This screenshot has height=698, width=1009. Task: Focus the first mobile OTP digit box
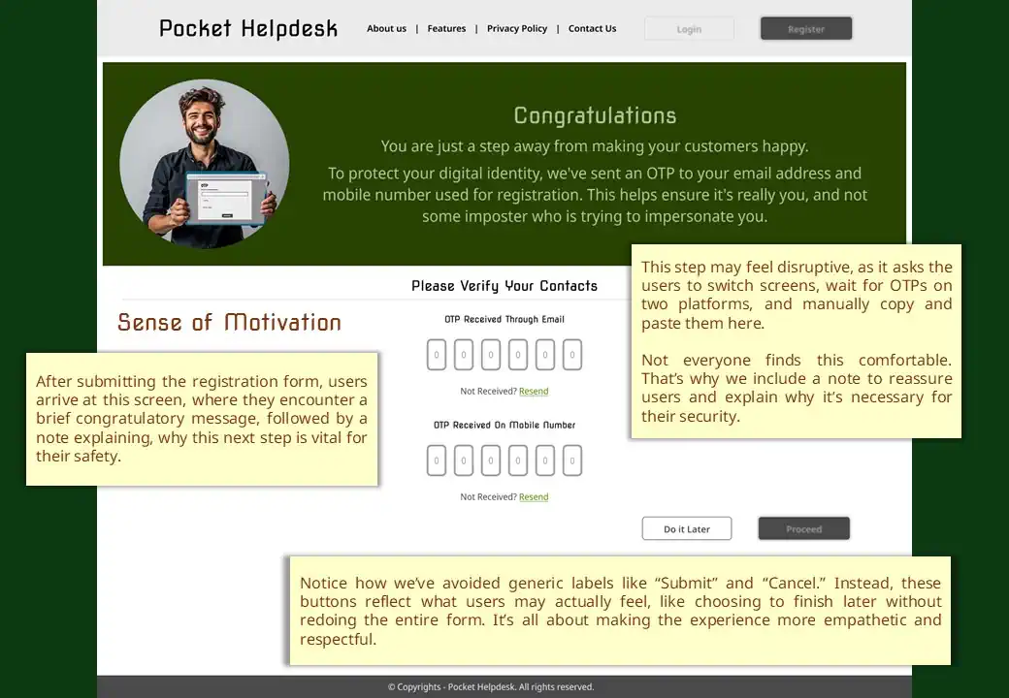pos(437,460)
